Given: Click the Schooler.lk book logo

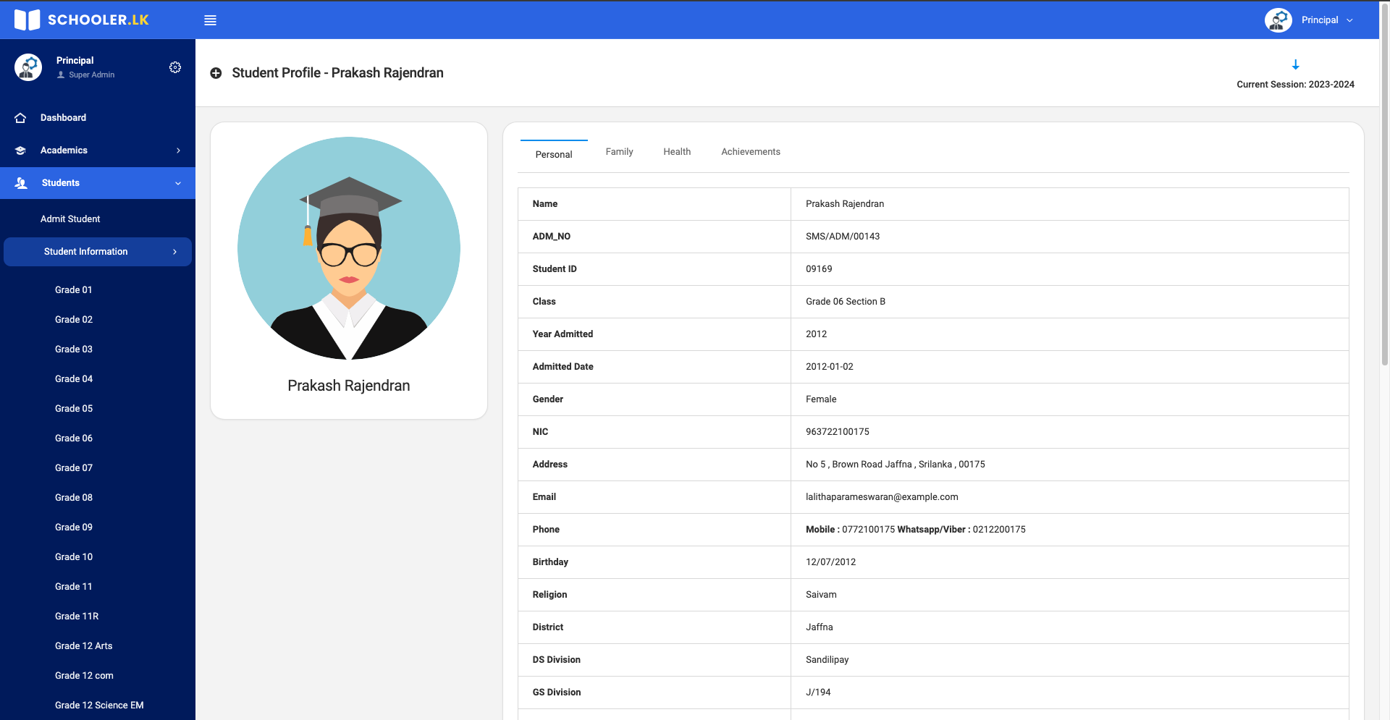Looking at the screenshot, I should [28, 20].
